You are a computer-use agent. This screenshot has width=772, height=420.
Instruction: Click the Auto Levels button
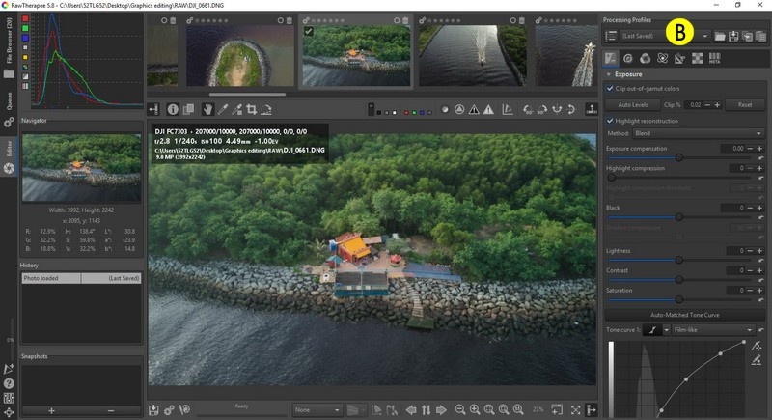coord(632,104)
